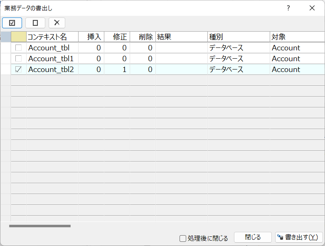This screenshot has height=246, width=325.
Task: Click the 修正 column header
Action: pyautogui.click(x=117, y=37)
